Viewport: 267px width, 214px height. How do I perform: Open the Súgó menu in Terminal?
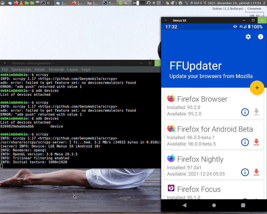pos(86,70)
